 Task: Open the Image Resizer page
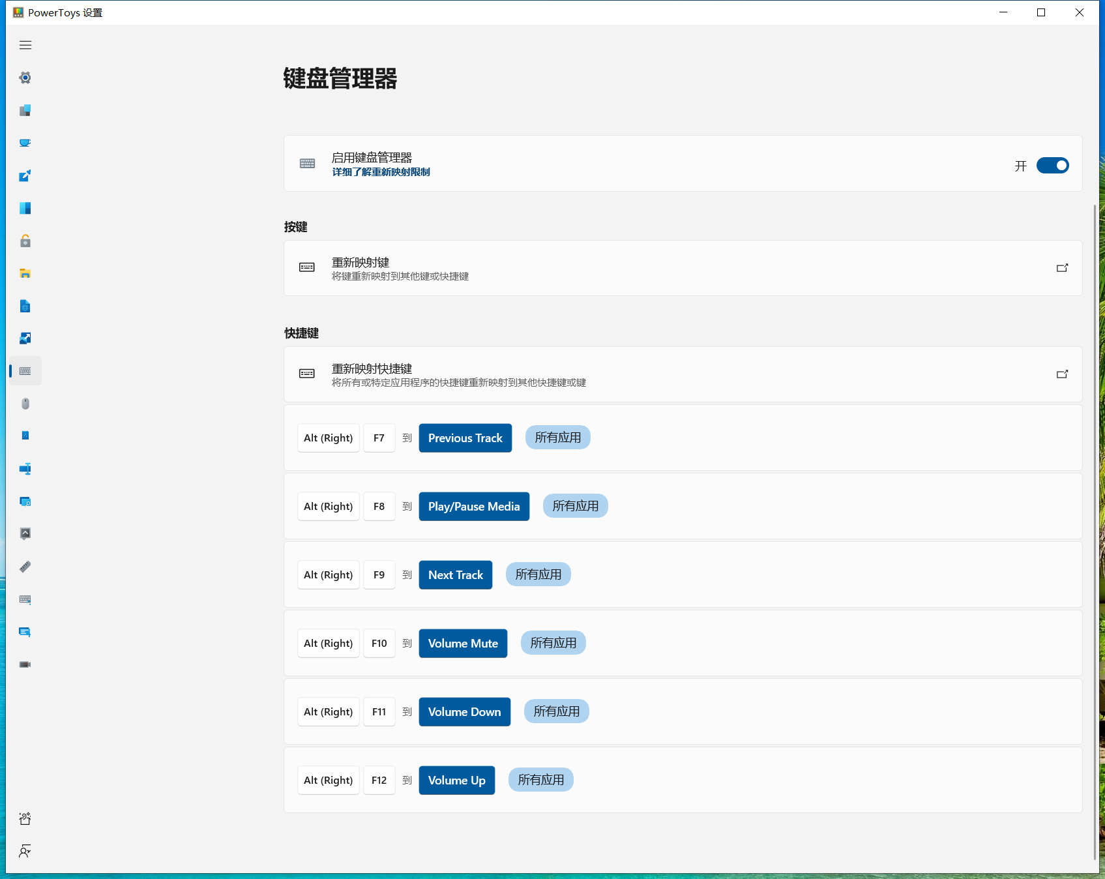point(25,338)
